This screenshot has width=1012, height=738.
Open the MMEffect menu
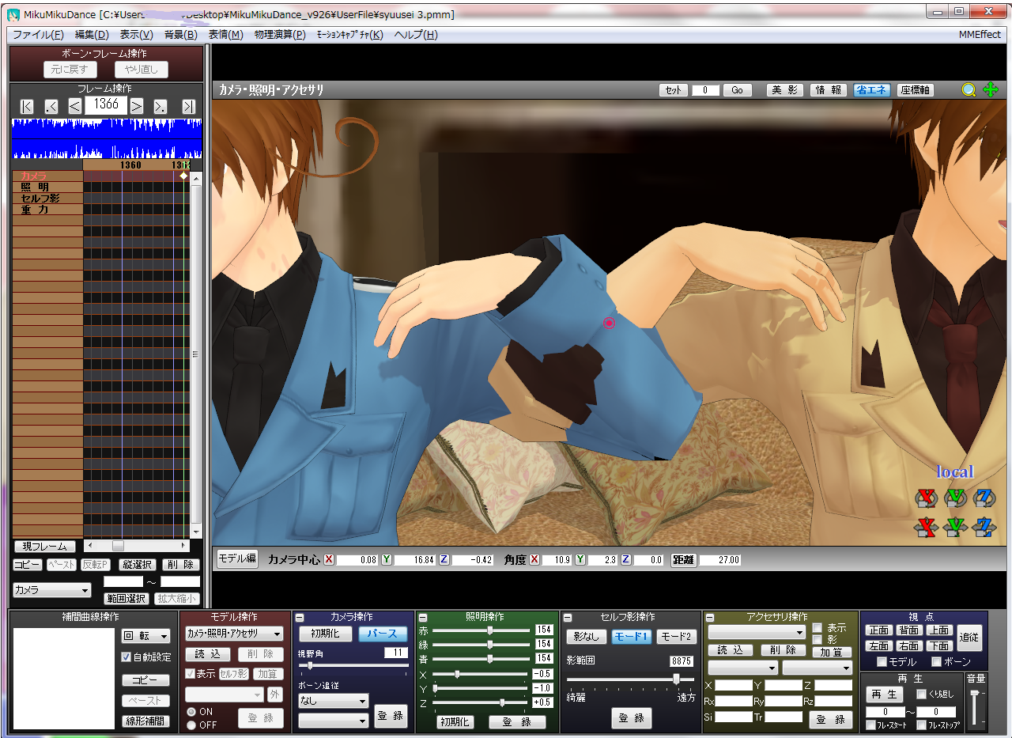tap(980, 35)
